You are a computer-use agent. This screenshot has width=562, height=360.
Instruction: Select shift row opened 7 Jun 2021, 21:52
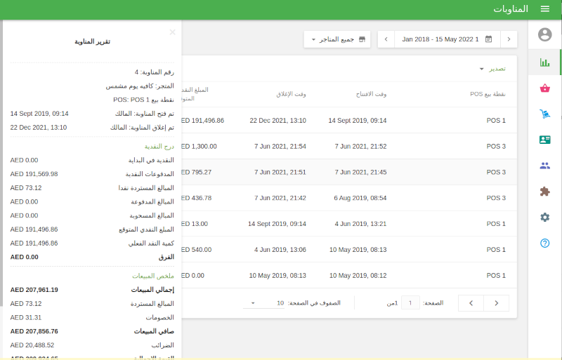(x=349, y=146)
